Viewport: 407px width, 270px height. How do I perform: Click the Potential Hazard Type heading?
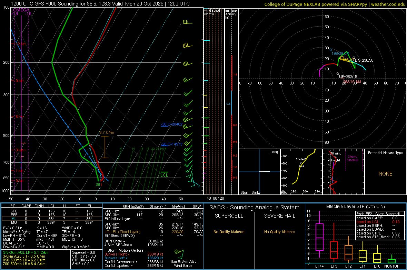(385, 153)
